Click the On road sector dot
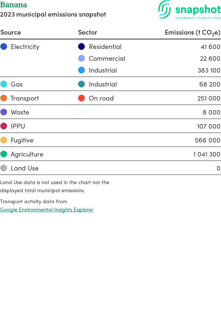The width and height of the screenshot is (221, 313). click(81, 98)
